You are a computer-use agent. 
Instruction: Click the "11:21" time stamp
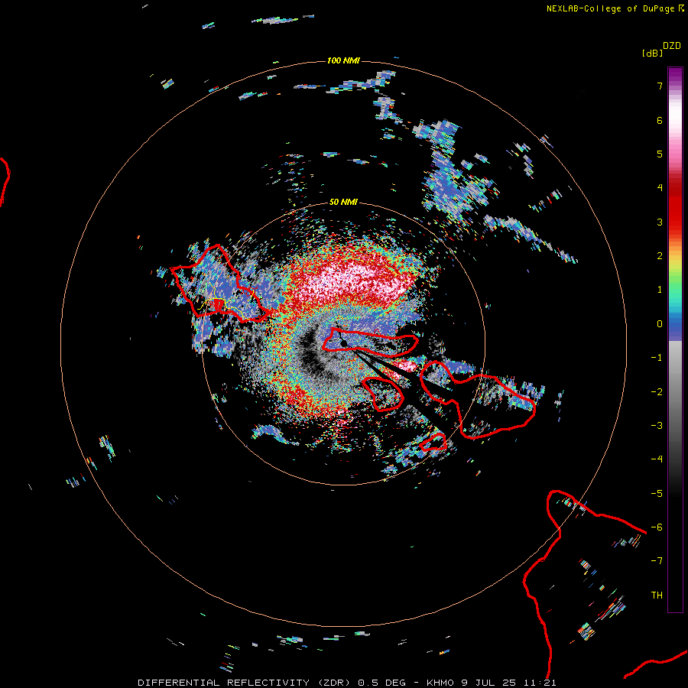(539, 683)
